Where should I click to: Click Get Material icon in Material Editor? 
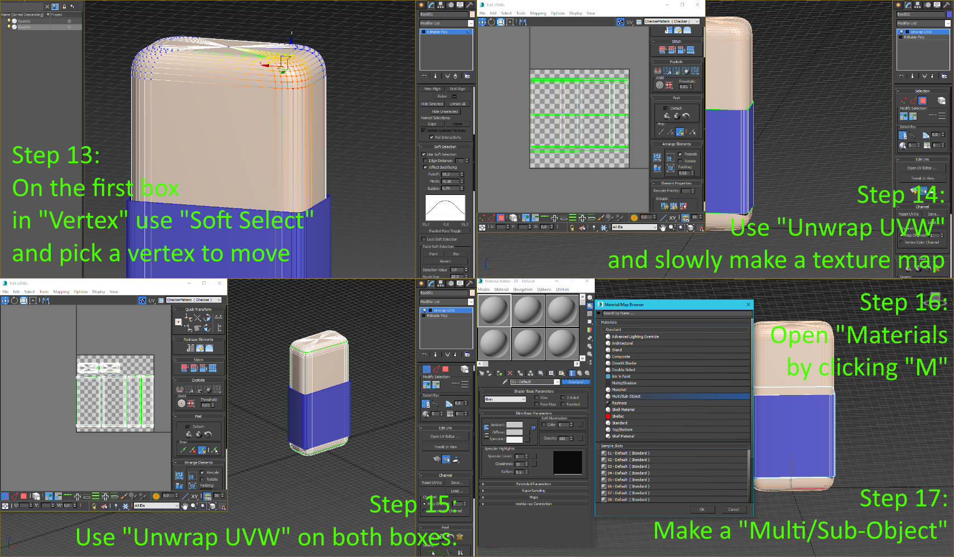pos(481,373)
